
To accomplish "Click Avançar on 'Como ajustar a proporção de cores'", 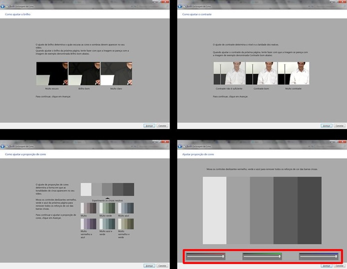I will point(149,266).
